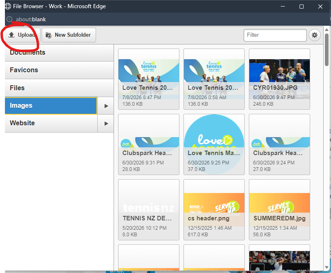
Task: Select the cs header.png image
Action: (214, 210)
